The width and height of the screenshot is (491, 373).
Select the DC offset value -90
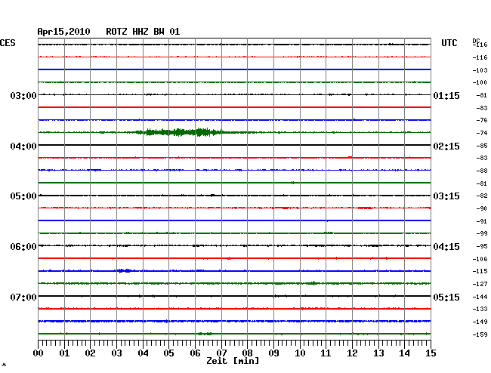tap(482, 208)
